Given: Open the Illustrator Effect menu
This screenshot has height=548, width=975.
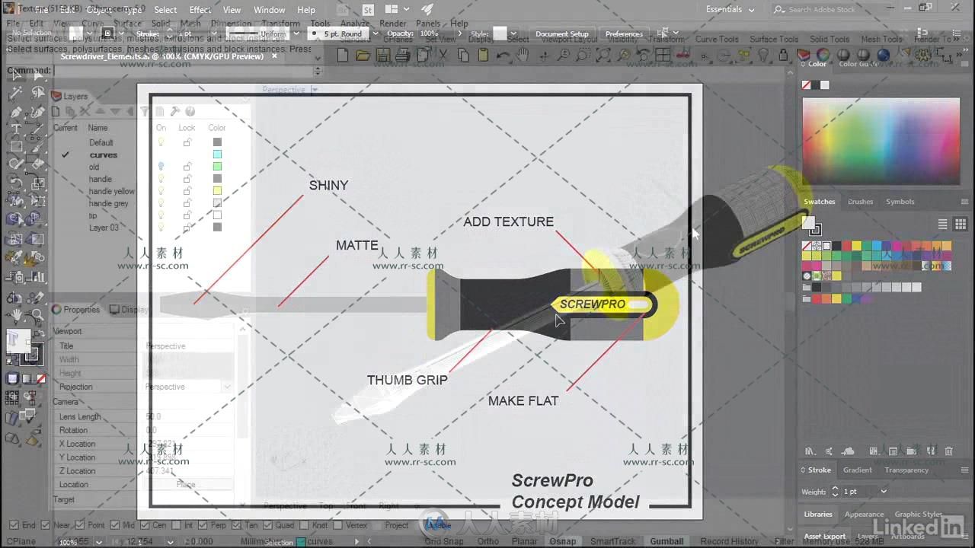Looking at the screenshot, I should (x=200, y=10).
